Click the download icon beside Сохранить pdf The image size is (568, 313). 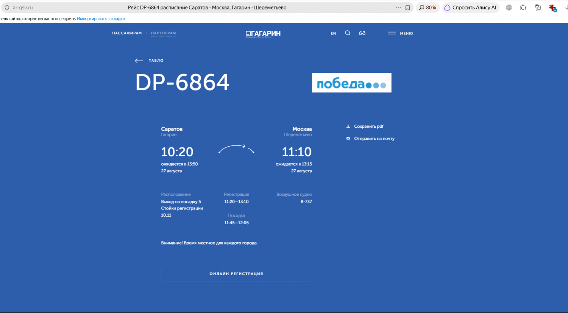(x=348, y=126)
